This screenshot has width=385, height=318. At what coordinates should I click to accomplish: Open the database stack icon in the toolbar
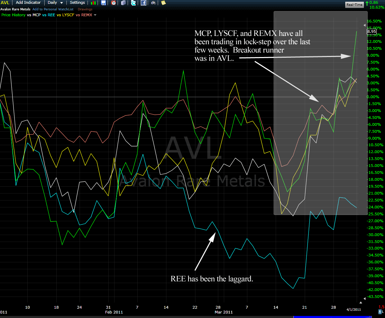click(x=123, y=3)
